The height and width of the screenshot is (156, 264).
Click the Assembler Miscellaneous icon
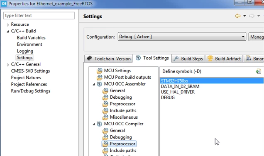click(105, 117)
